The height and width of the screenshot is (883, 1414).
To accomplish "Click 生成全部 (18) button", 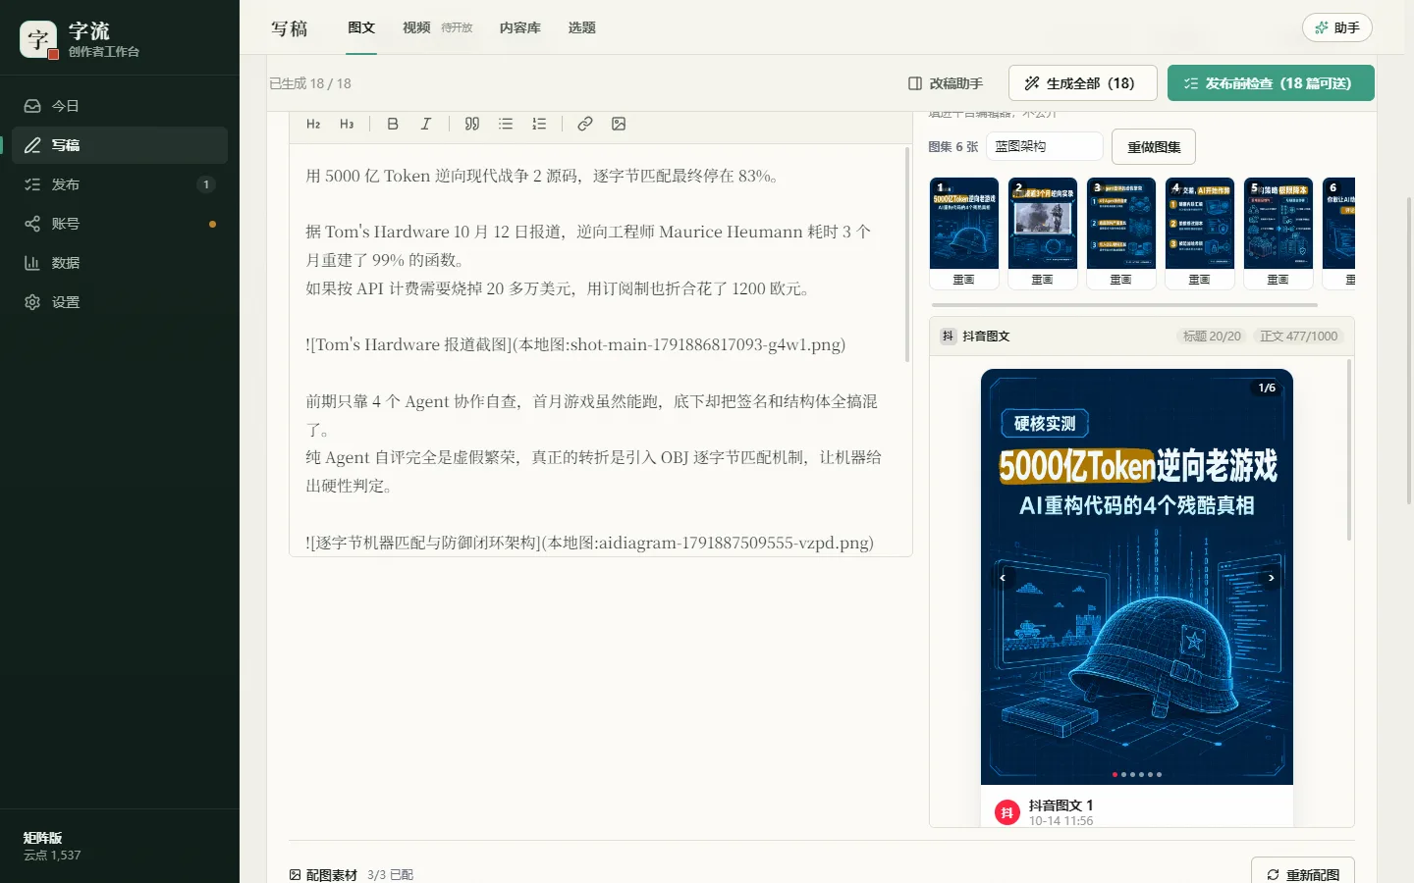I will click(1082, 83).
